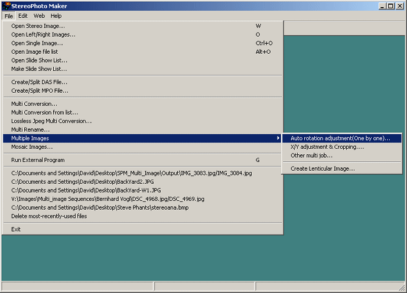The image size is (407, 293).
Task: Open recent file BackYard-W1.JPG
Action: click(142, 190)
